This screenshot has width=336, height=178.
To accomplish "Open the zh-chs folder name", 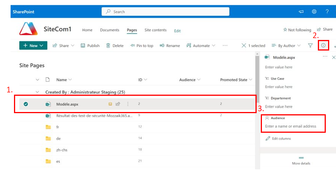I will 62,150.
